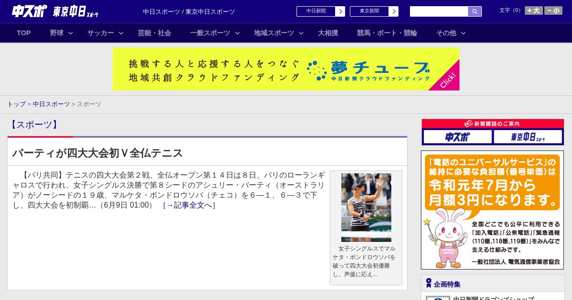Go to TOP in navigation bar
The image size is (572, 300).
pyautogui.click(x=24, y=33)
